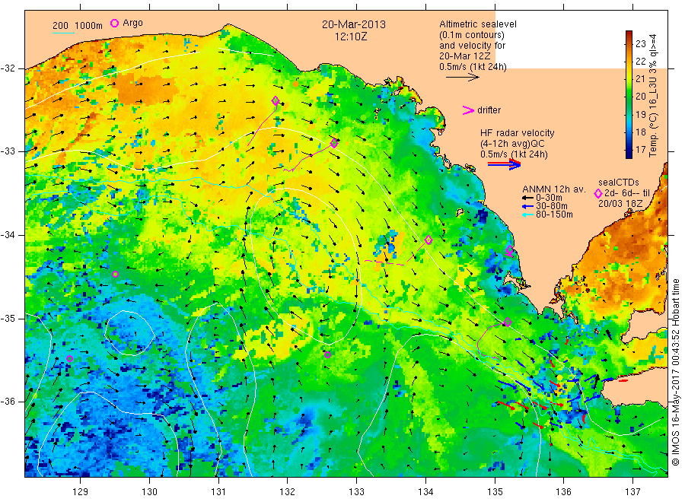Click the '129' longitude axis label
Image resolution: width=685 pixels, height=502 pixels.
[81, 492]
